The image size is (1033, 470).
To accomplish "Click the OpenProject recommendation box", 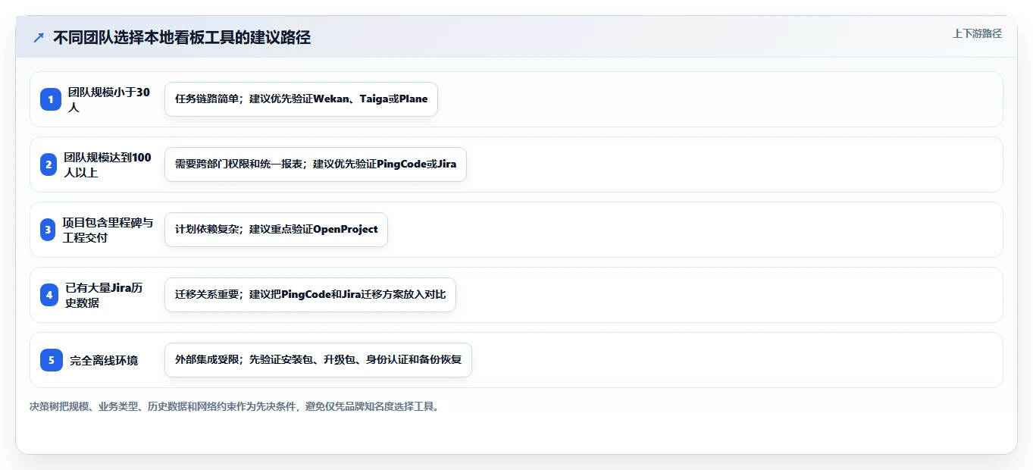I will (x=276, y=230).
